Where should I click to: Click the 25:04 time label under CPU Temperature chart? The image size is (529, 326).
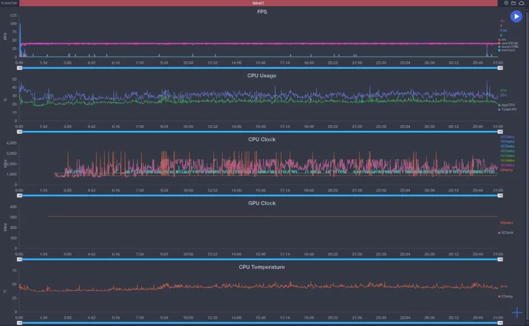[x=405, y=318]
